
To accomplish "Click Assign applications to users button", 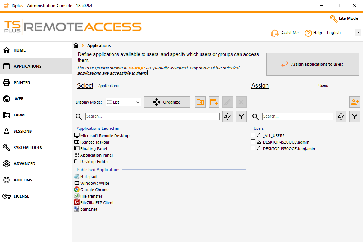I will point(313,64).
